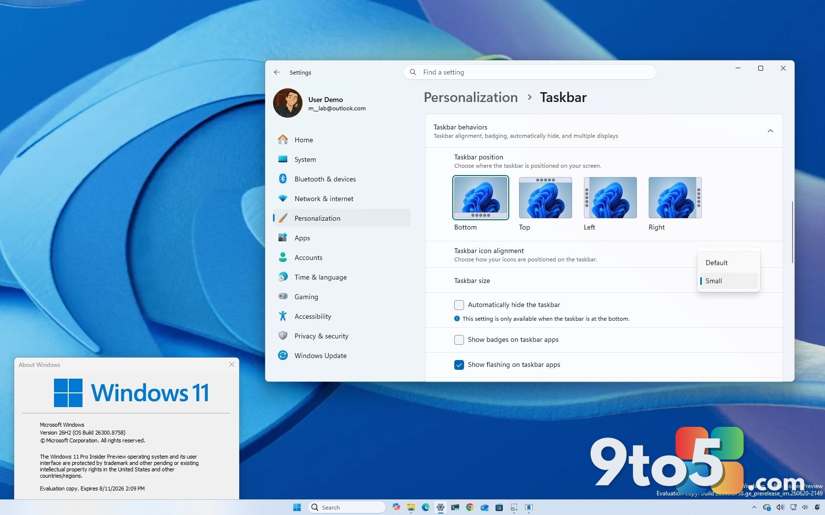Choose Default in the taskbar size dropdown

728,263
